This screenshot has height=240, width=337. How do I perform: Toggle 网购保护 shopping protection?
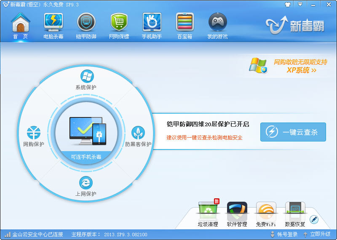point(34,133)
